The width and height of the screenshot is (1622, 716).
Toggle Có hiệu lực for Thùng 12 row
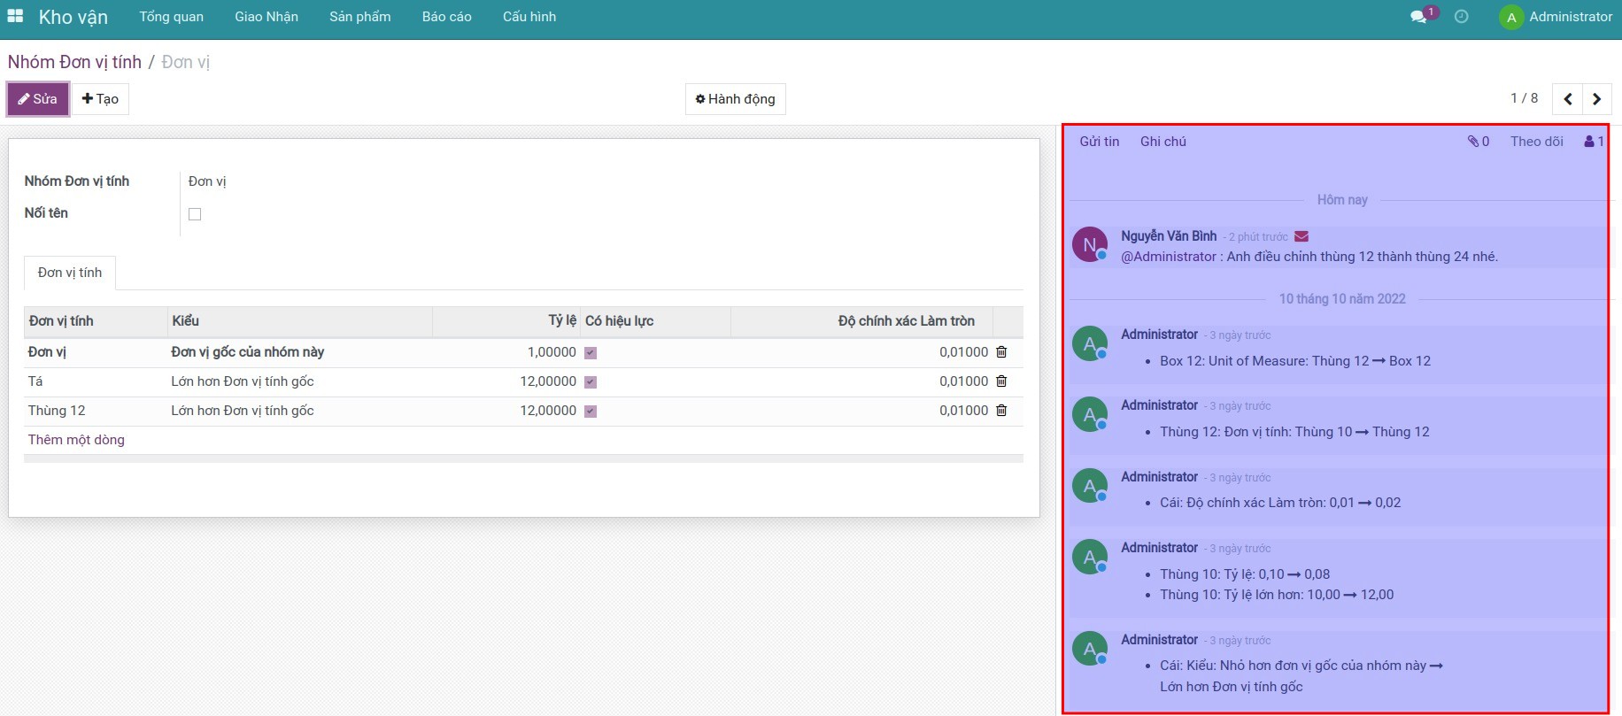(x=591, y=412)
